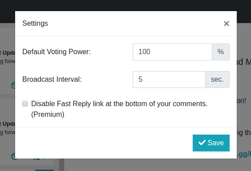Focus the Broadcast Interval field
Image resolution: width=251 pixels, height=171 pixels.
point(169,80)
